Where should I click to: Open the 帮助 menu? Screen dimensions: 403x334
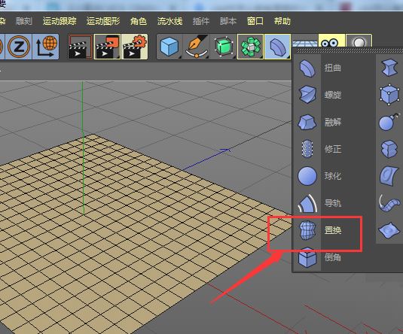coord(282,21)
